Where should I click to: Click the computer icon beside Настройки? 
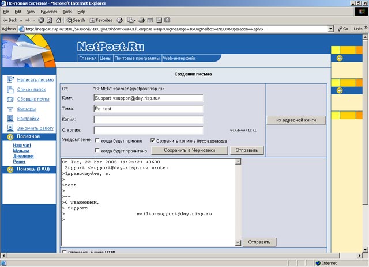coord(10,119)
